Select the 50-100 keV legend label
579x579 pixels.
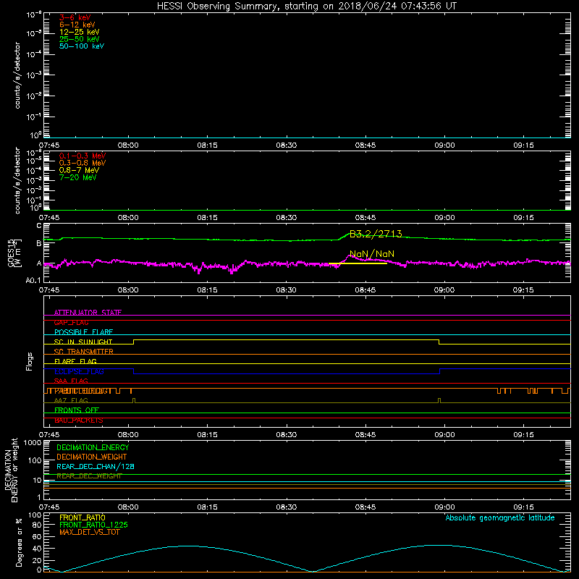pos(82,46)
